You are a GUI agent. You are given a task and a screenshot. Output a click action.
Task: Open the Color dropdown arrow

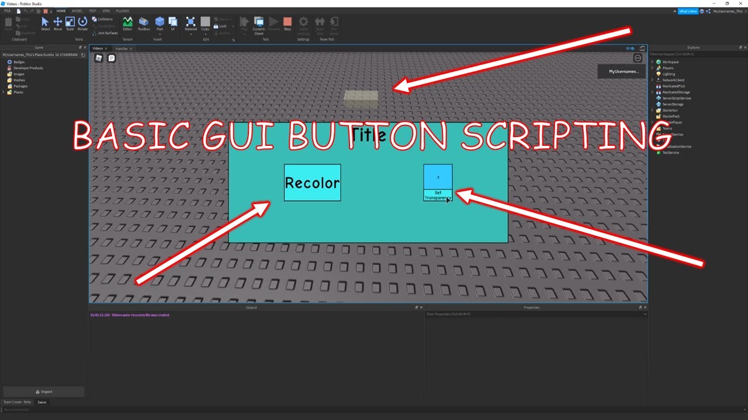click(205, 34)
